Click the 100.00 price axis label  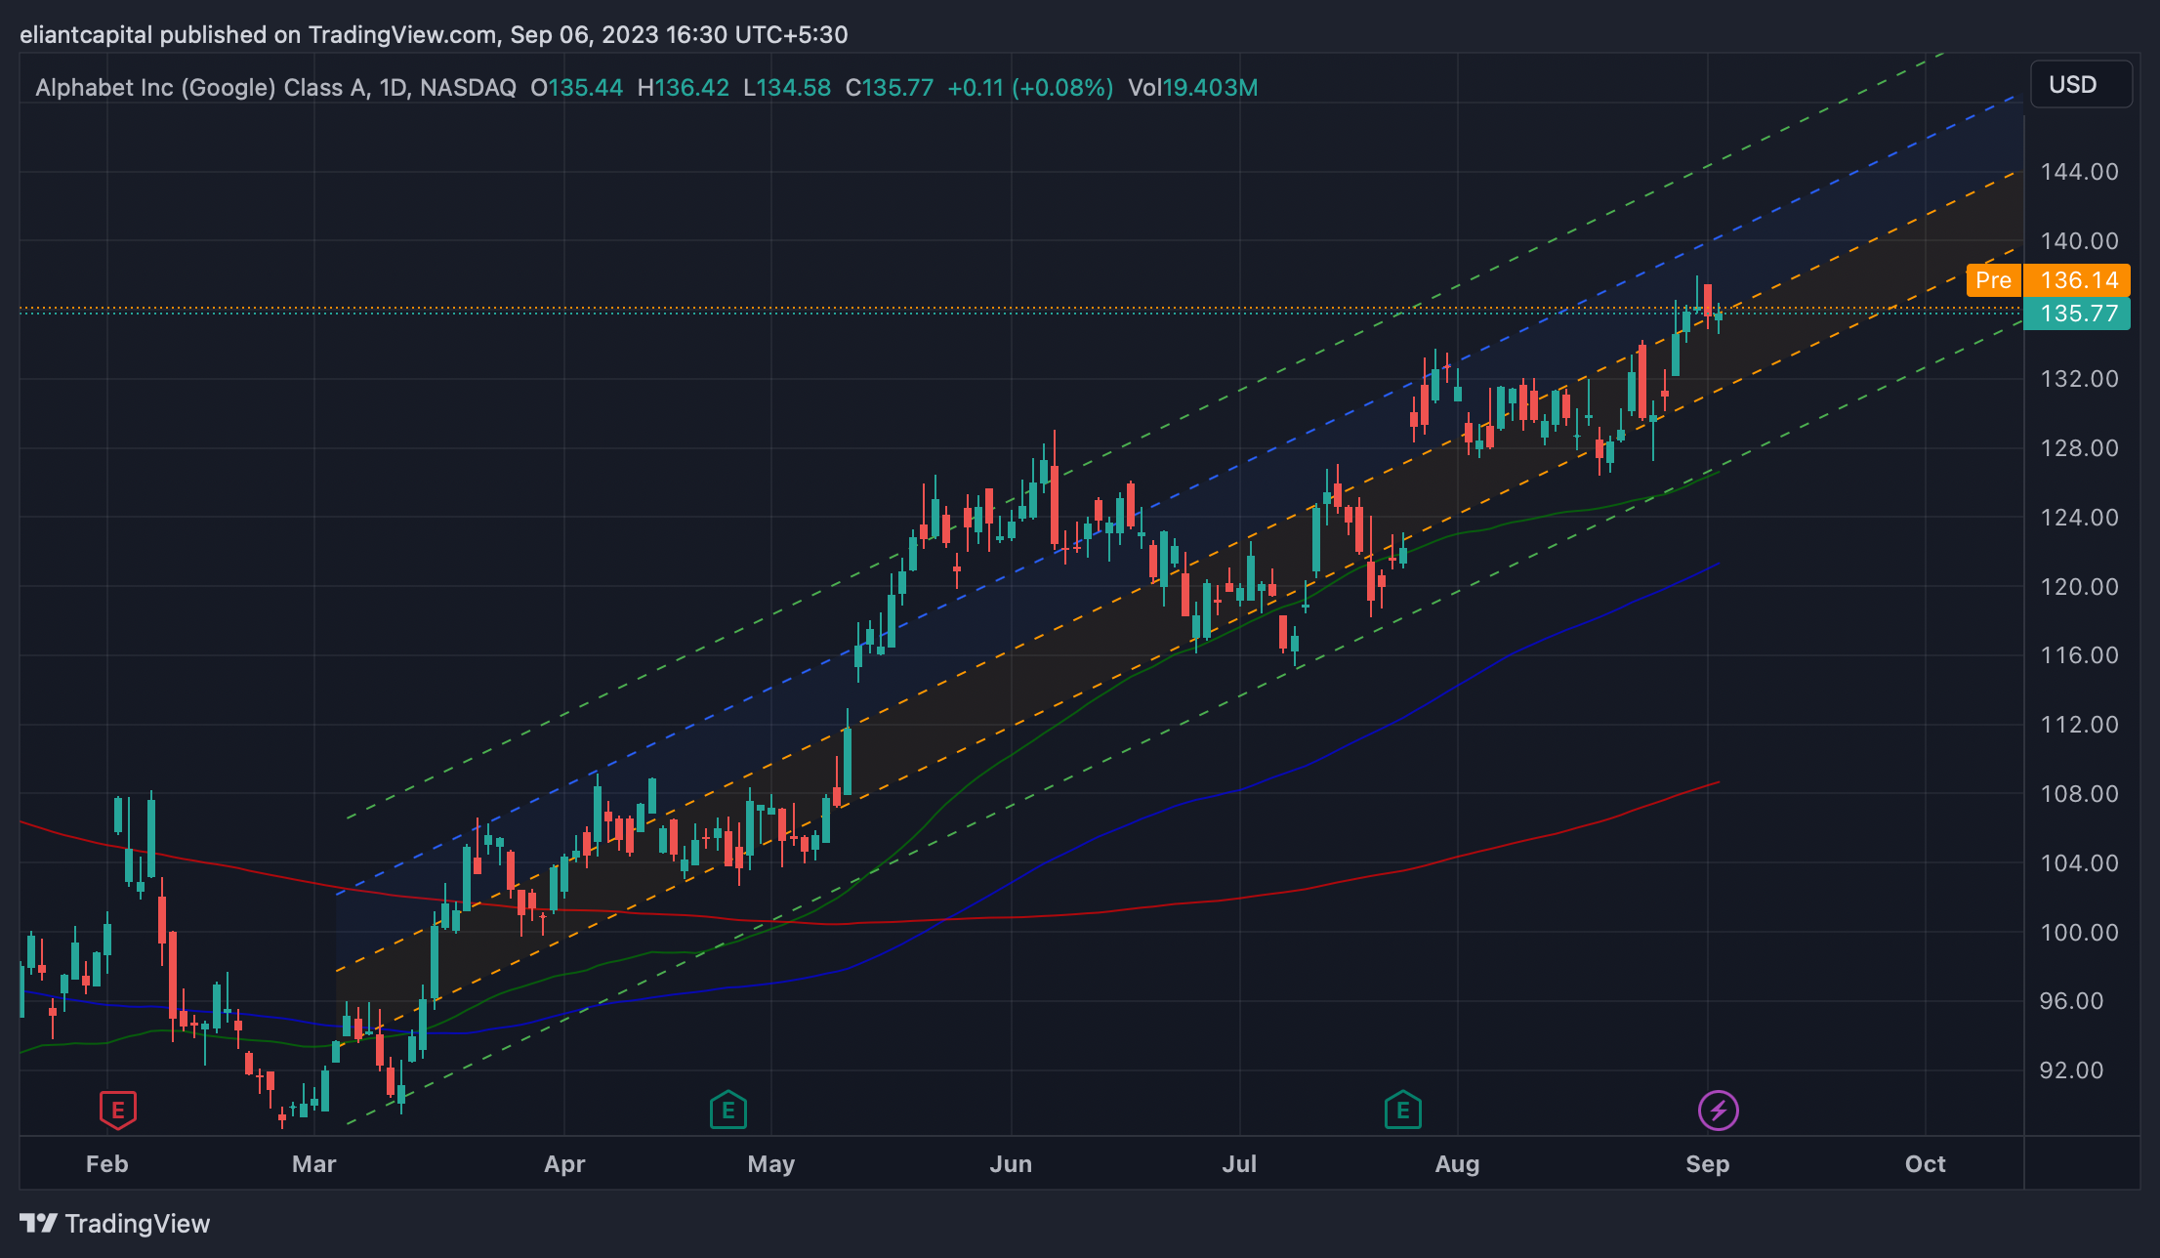(x=2079, y=932)
